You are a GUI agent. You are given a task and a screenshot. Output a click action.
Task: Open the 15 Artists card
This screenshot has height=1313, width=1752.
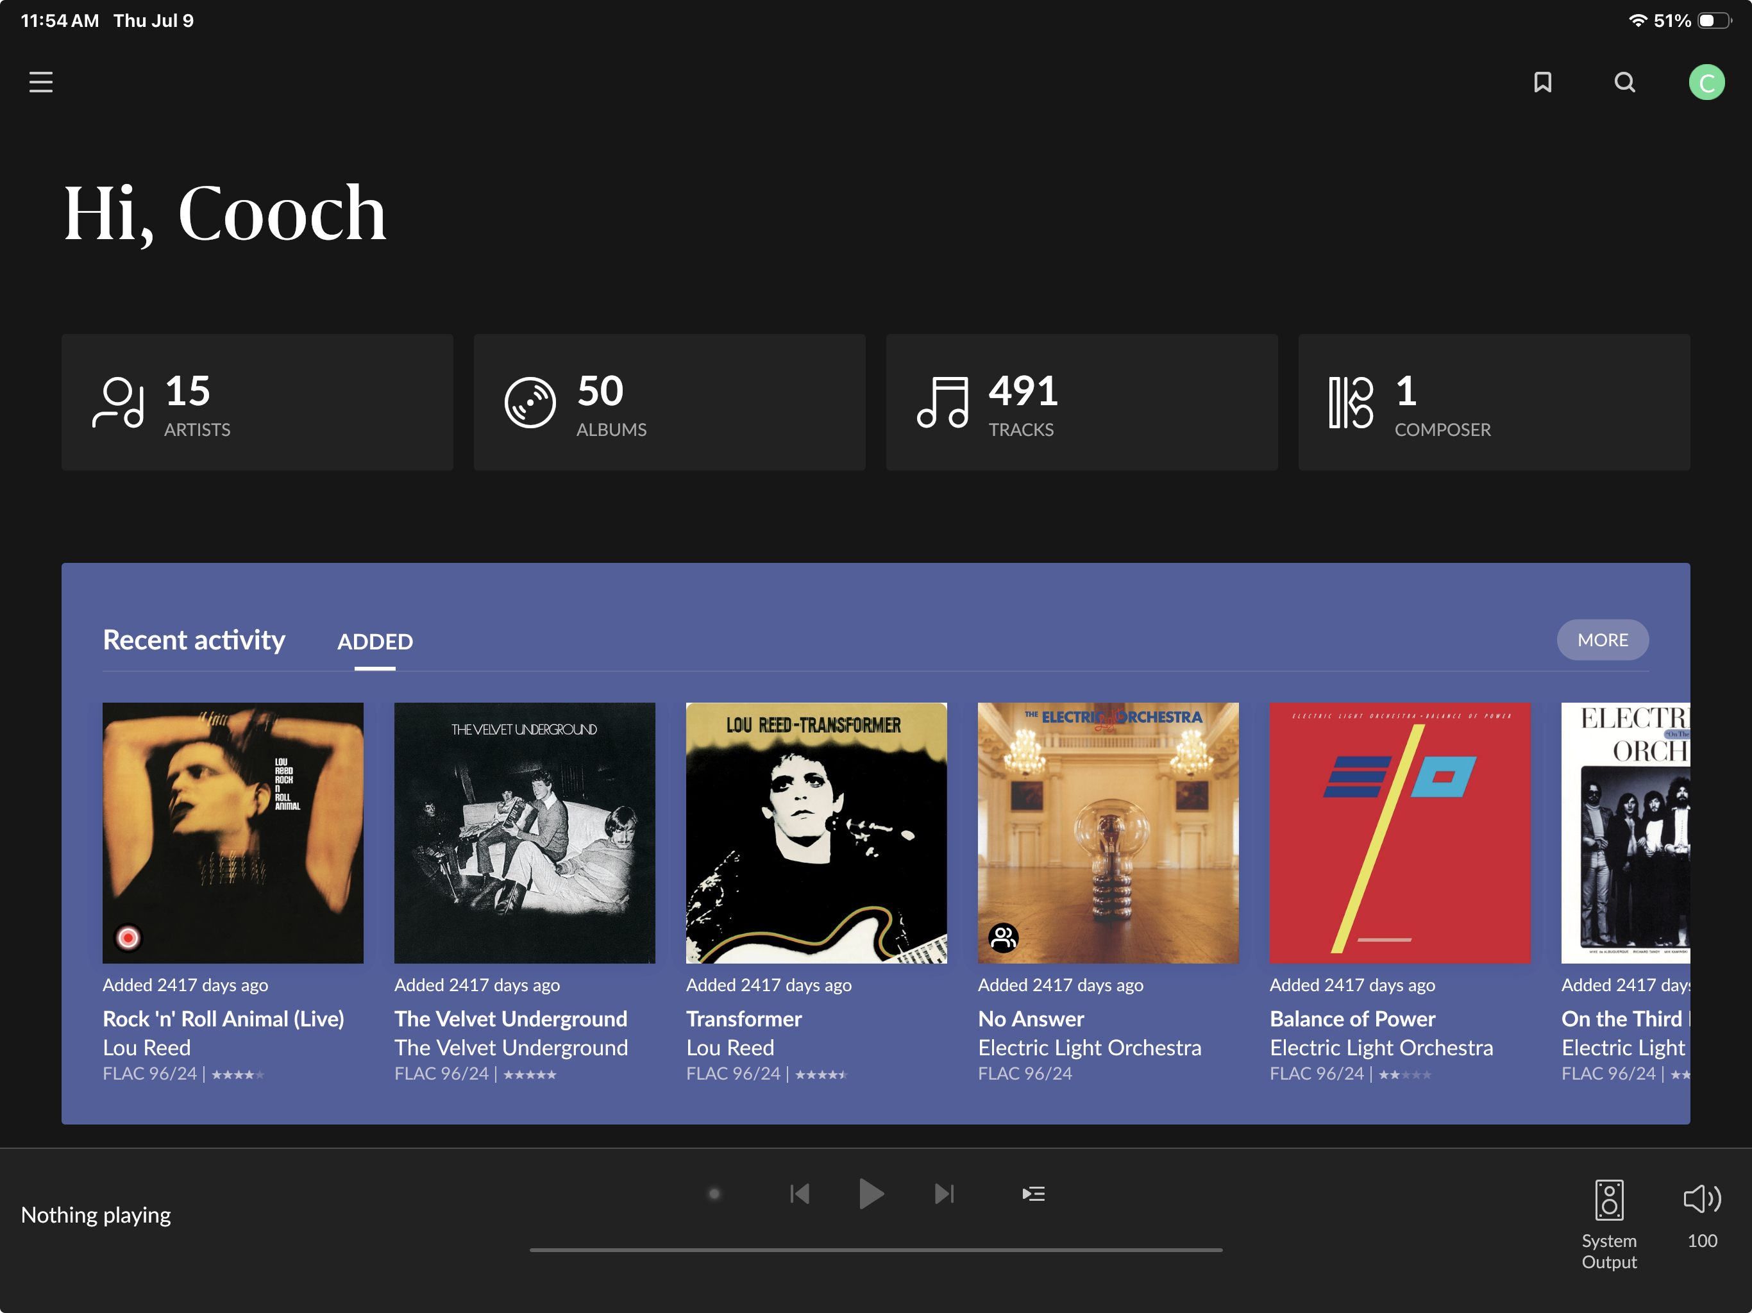pos(257,402)
